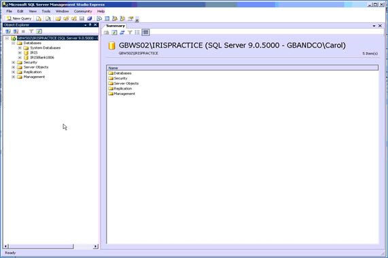The image size is (388, 258).
Task: Click the Refresh icon in Summary toolbar
Action: pos(114,33)
